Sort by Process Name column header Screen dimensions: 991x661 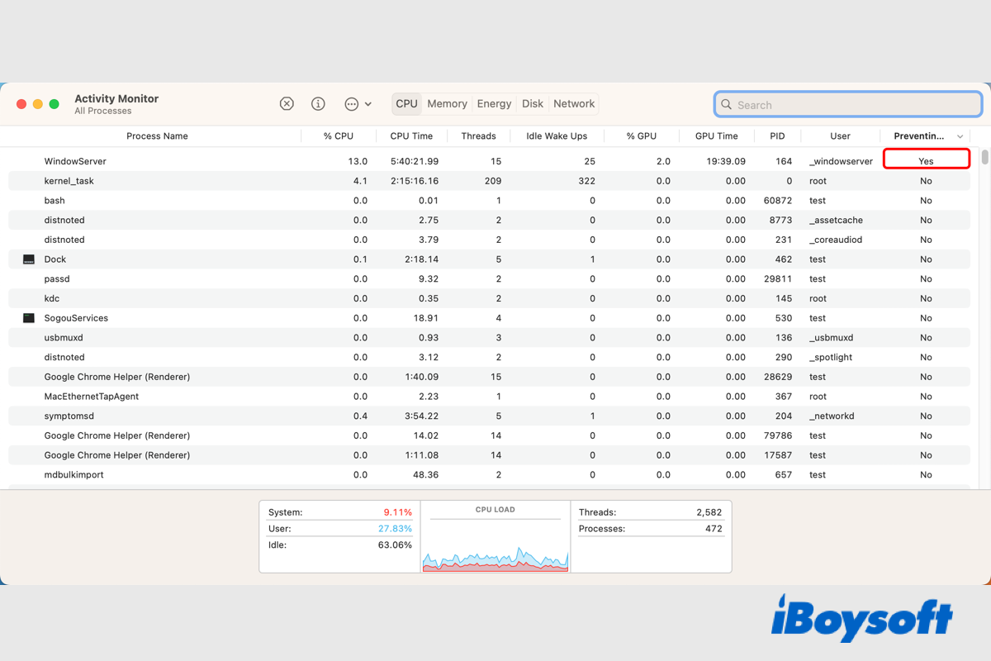(x=157, y=136)
